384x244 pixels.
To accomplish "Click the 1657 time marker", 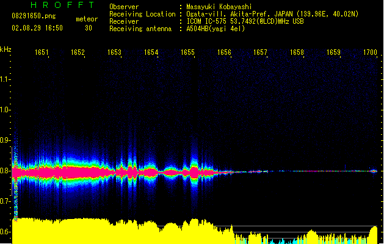I will (x=260, y=52).
